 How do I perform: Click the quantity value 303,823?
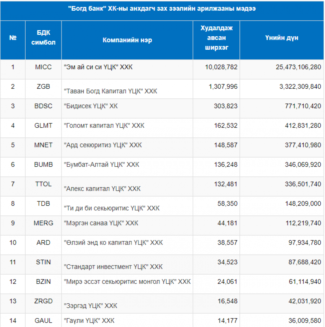226,106
